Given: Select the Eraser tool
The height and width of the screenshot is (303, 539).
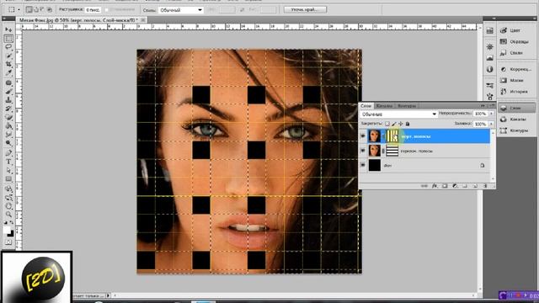Looking at the screenshot, I should (x=8, y=117).
